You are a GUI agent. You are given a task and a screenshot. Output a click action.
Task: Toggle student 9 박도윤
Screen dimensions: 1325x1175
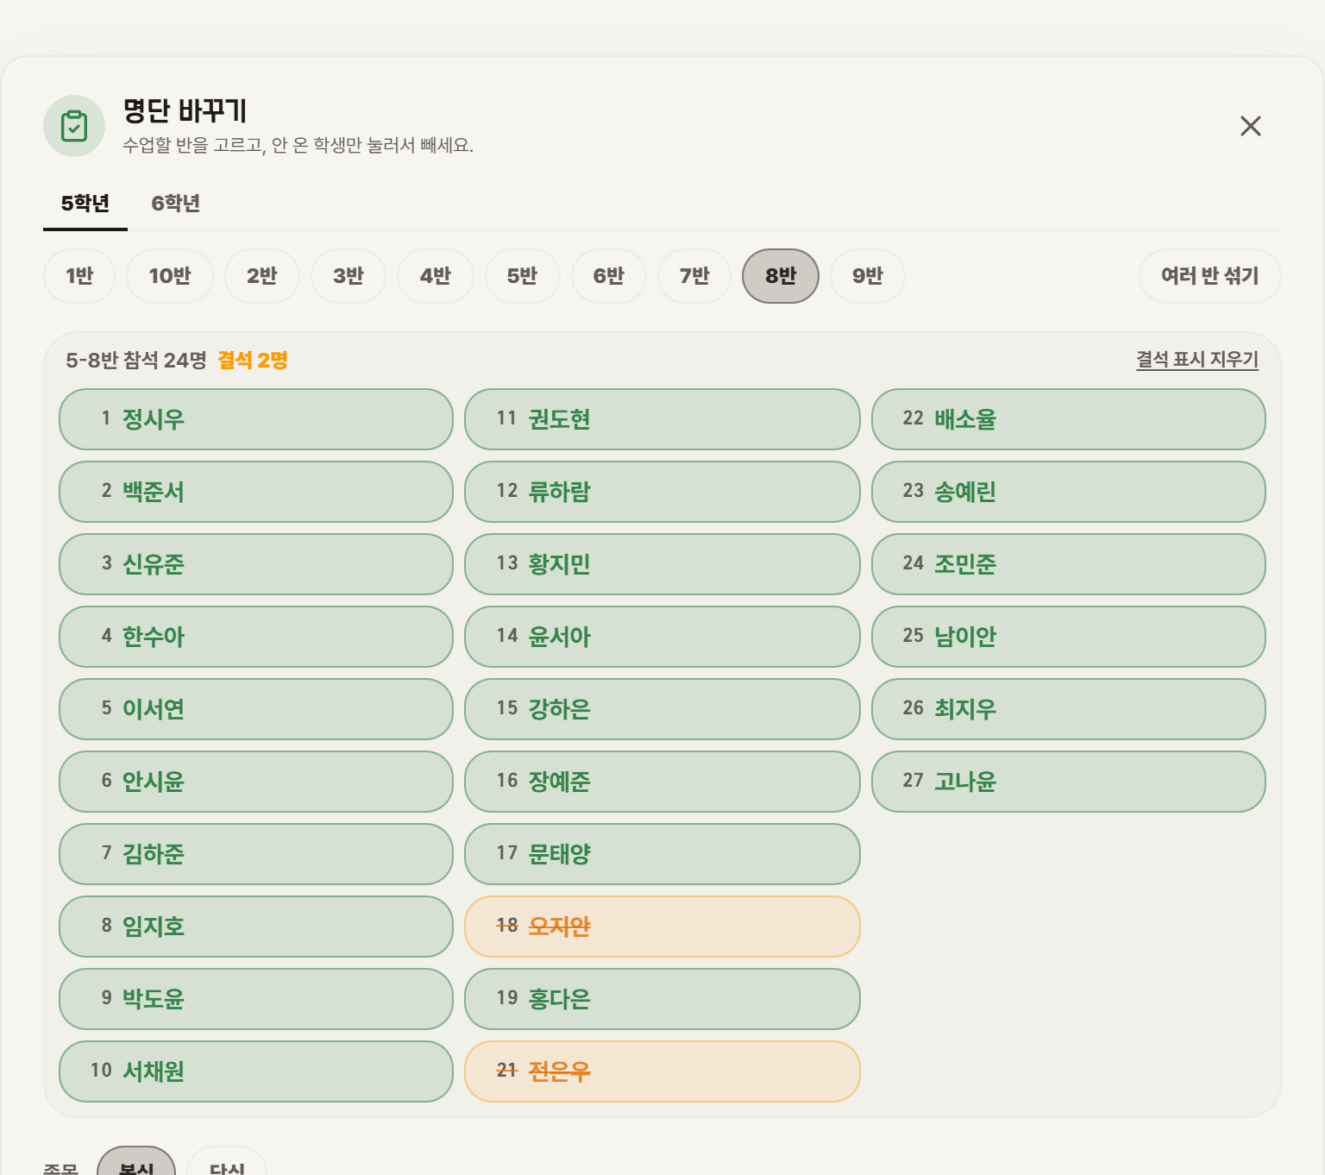tap(256, 999)
